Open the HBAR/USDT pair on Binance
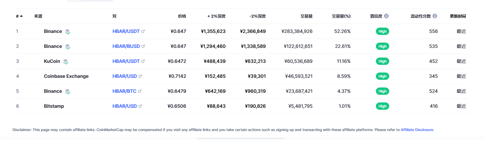 click(x=126, y=31)
